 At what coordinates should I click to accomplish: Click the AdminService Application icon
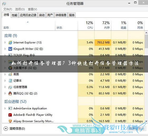[x=10, y=109]
